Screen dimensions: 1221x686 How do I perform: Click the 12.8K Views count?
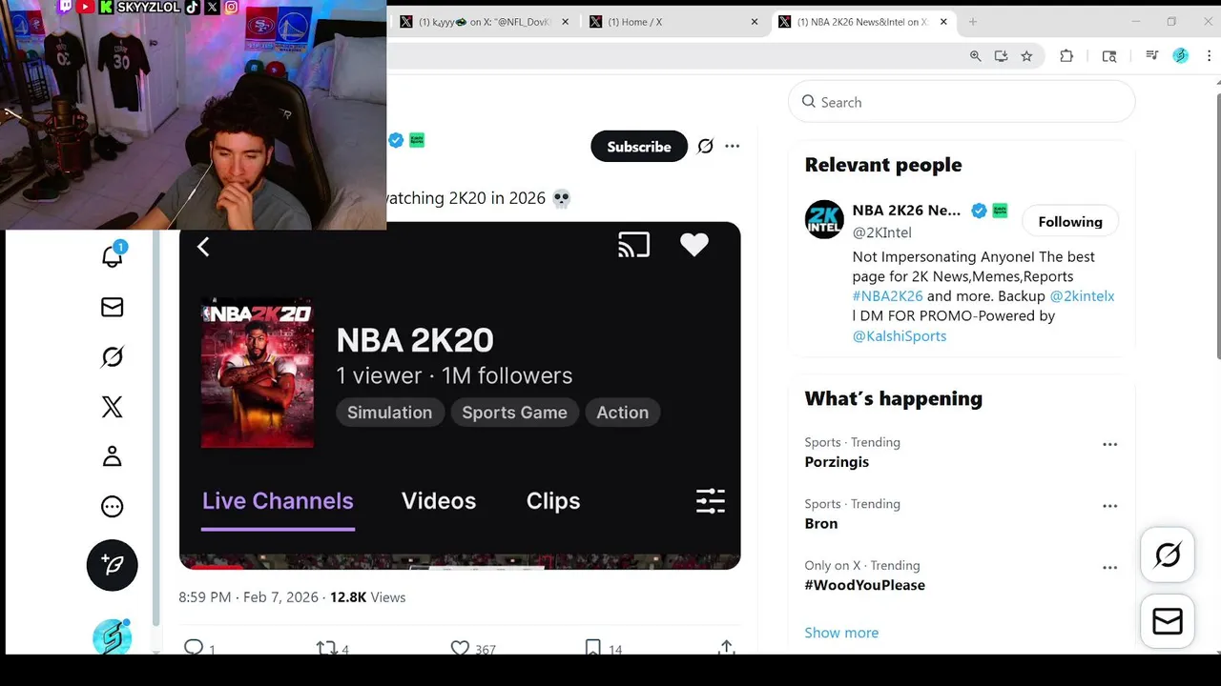click(x=367, y=597)
